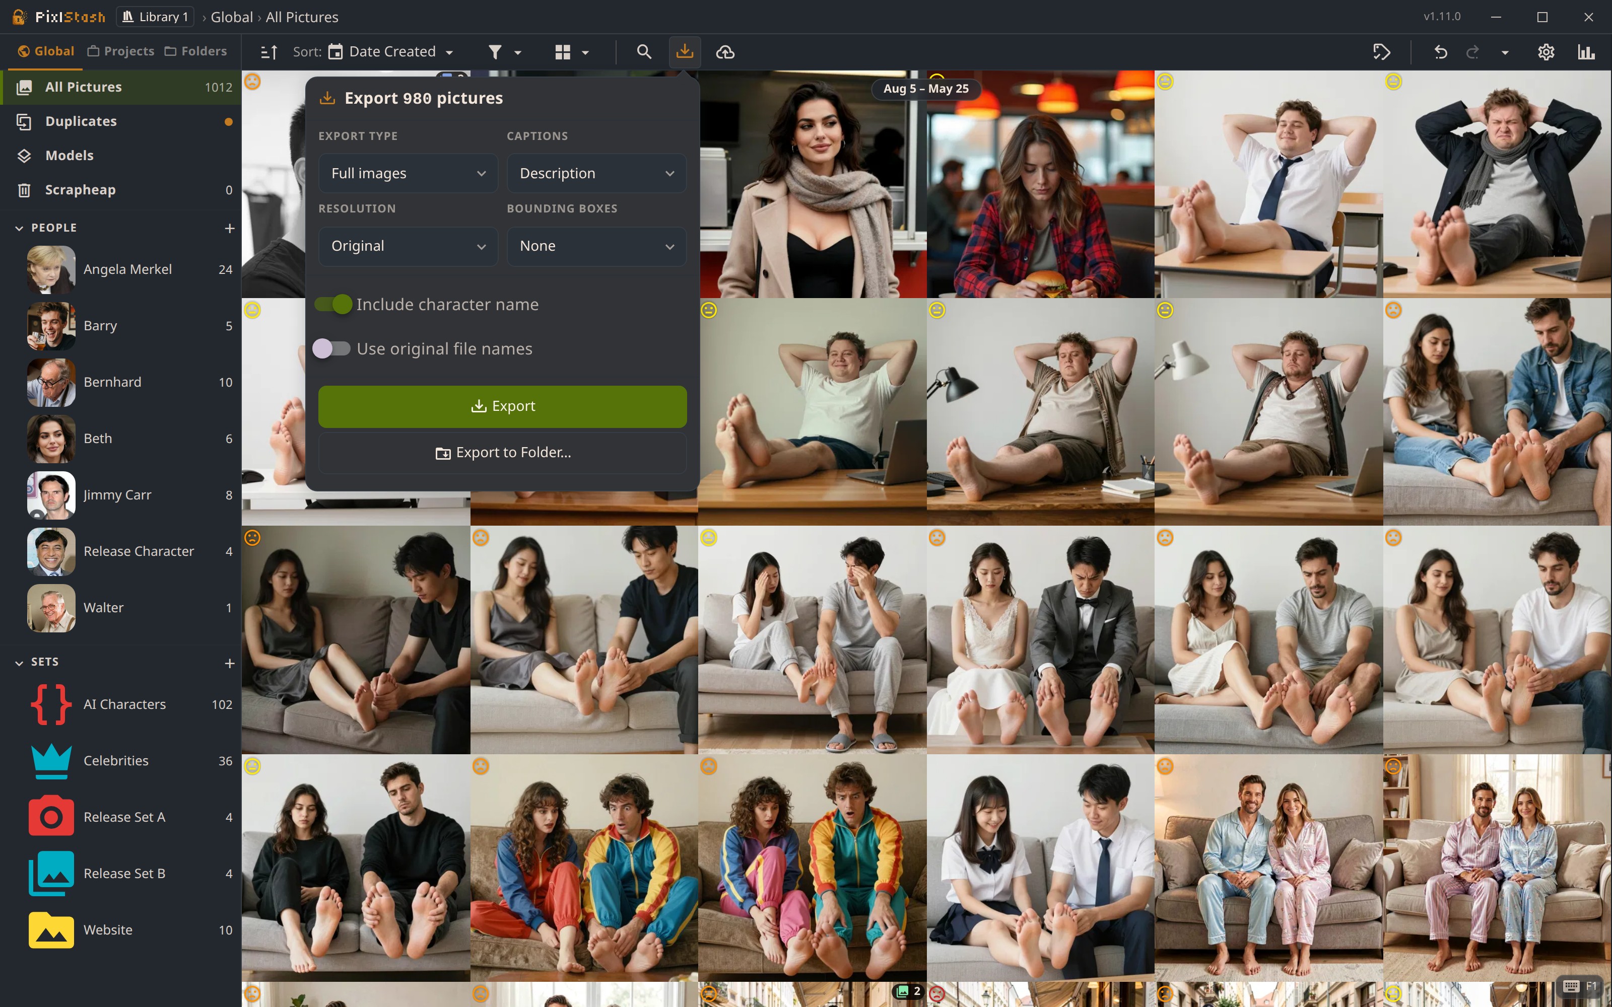The height and width of the screenshot is (1007, 1612).
Task: Click Export to Folder button
Action: coord(502,453)
